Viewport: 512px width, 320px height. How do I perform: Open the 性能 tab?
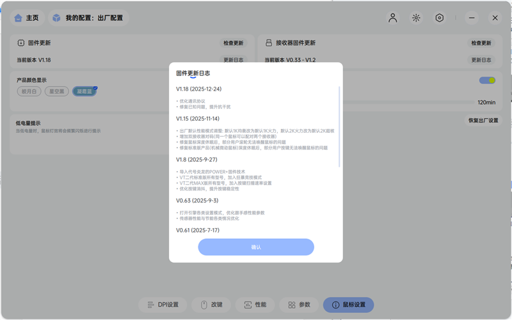click(255, 305)
